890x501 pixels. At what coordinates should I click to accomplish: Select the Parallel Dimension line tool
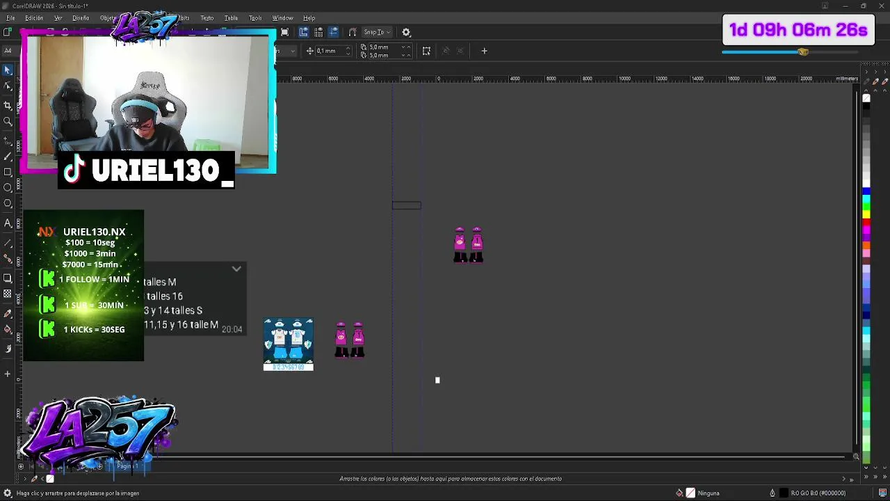click(8, 242)
